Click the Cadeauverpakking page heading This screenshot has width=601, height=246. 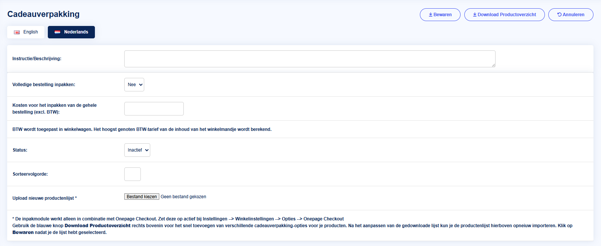(43, 14)
